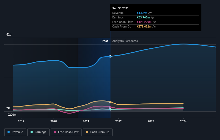Image resolution: width=220 pixels, height=140 pixels.
Task: Click the €2b y-axis label
Action: point(9,34)
